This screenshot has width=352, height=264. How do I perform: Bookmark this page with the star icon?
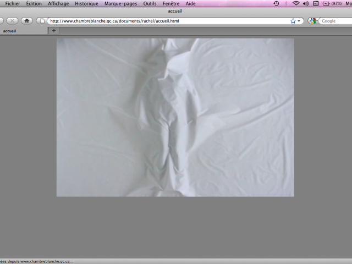pyautogui.click(x=293, y=21)
